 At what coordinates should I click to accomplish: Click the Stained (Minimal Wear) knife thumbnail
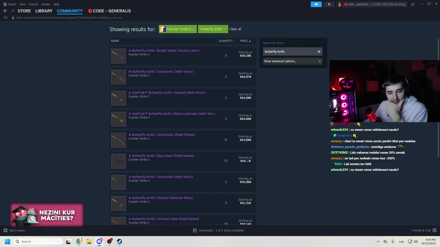pos(118,203)
